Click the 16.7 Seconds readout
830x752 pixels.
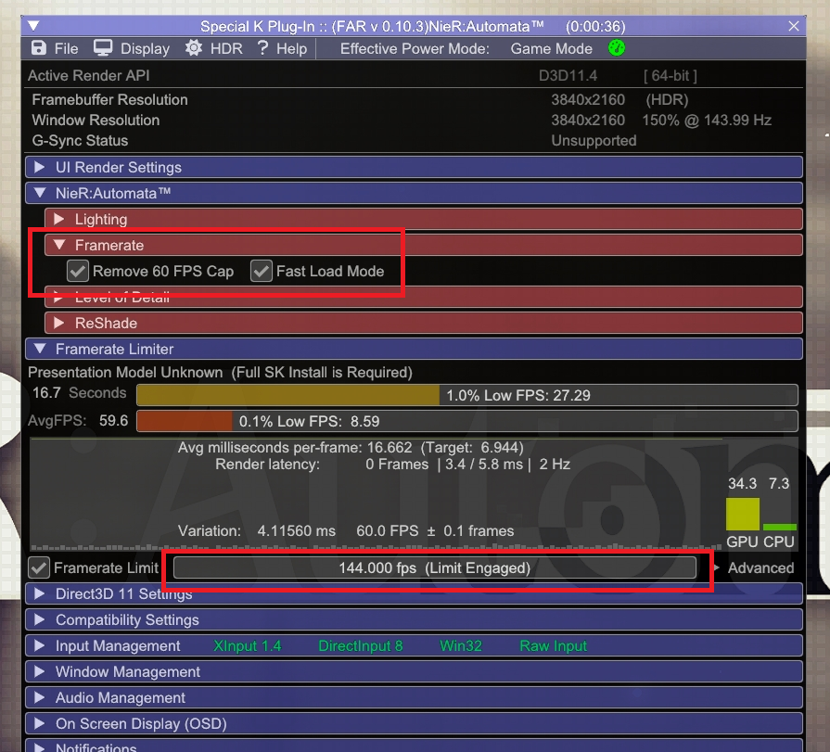pos(80,392)
